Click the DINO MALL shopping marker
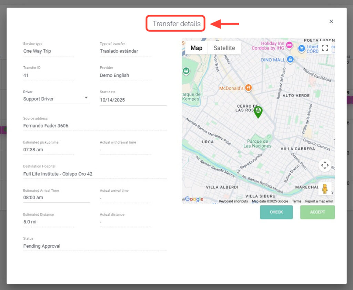The image size is (353, 290). 290,60
